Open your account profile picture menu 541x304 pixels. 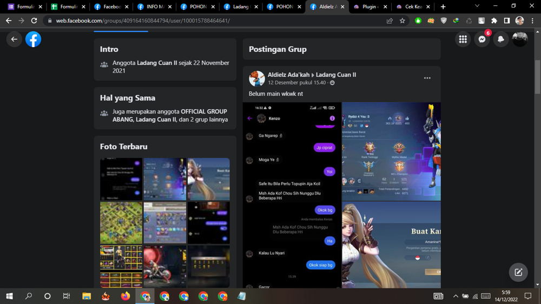point(519,39)
